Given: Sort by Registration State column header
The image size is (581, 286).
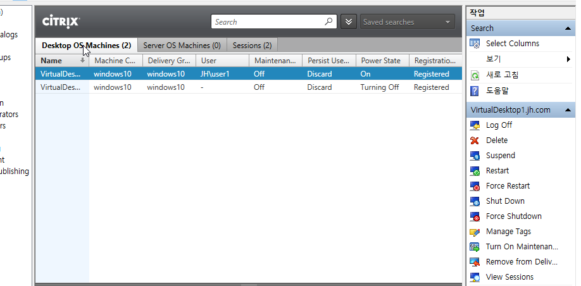Looking at the screenshot, I should click(435, 60).
